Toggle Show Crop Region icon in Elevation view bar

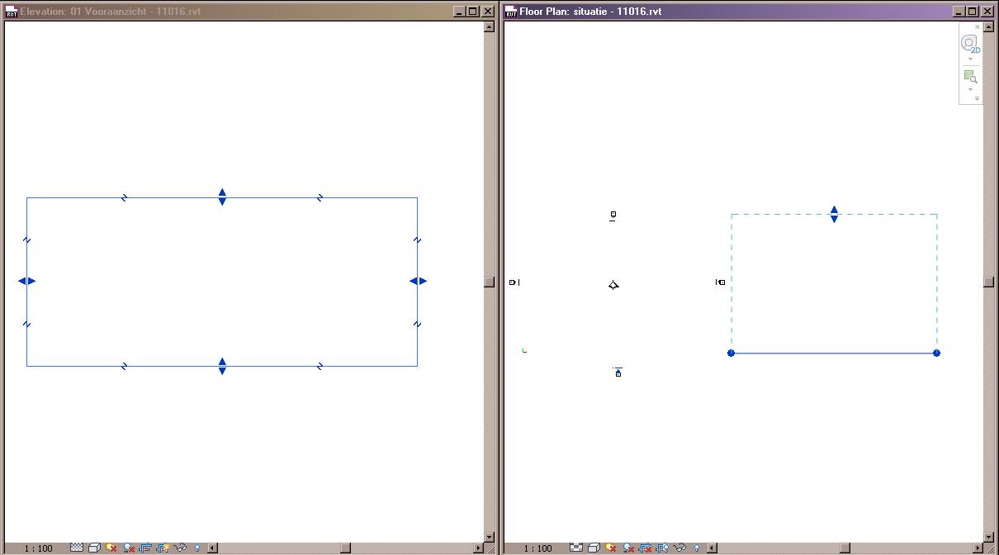point(163,548)
